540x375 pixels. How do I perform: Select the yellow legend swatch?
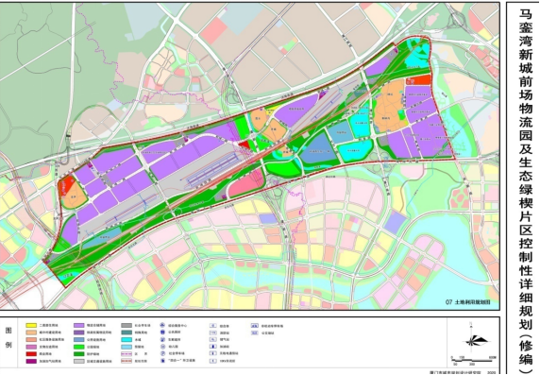pos(31,325)
